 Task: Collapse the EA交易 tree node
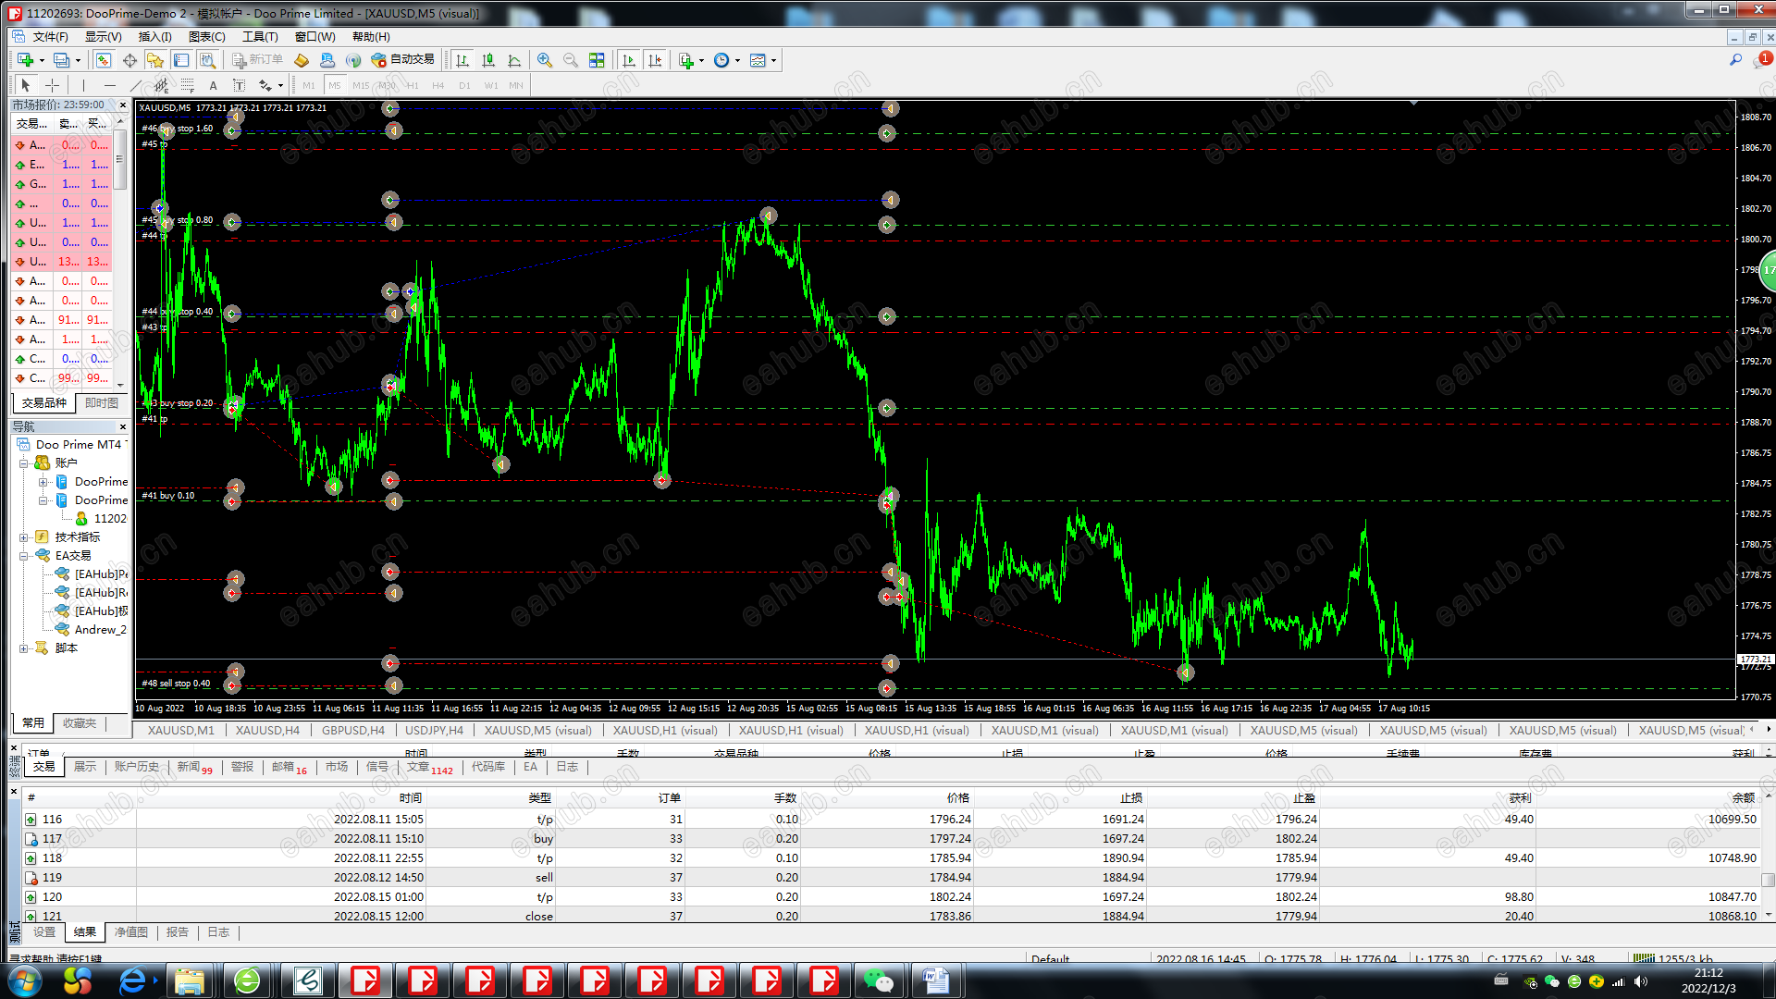24,556
